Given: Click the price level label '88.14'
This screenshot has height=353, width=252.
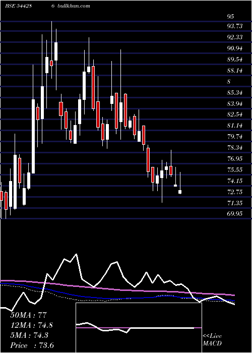Looking at the screenshot, I should click(x=235, y=71).
